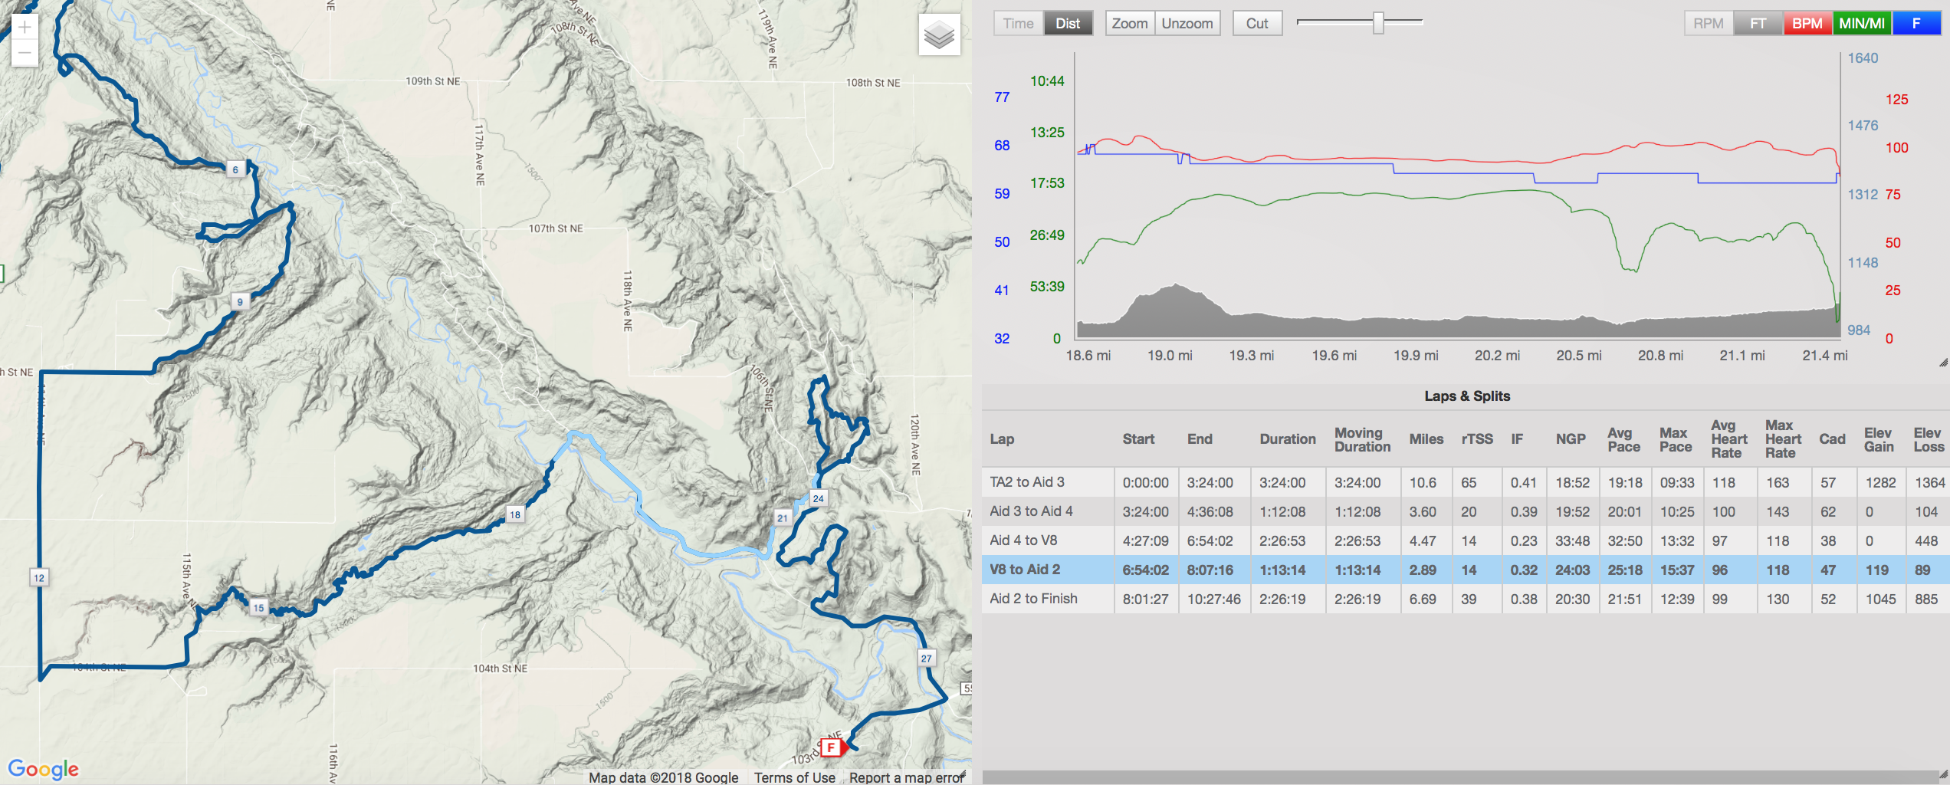Select the Aid 2 to Finish lap row

point(1466,599)
